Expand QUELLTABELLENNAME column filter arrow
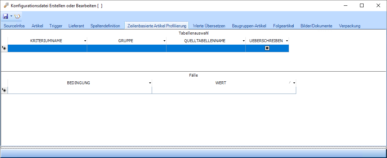 [244, 41]
